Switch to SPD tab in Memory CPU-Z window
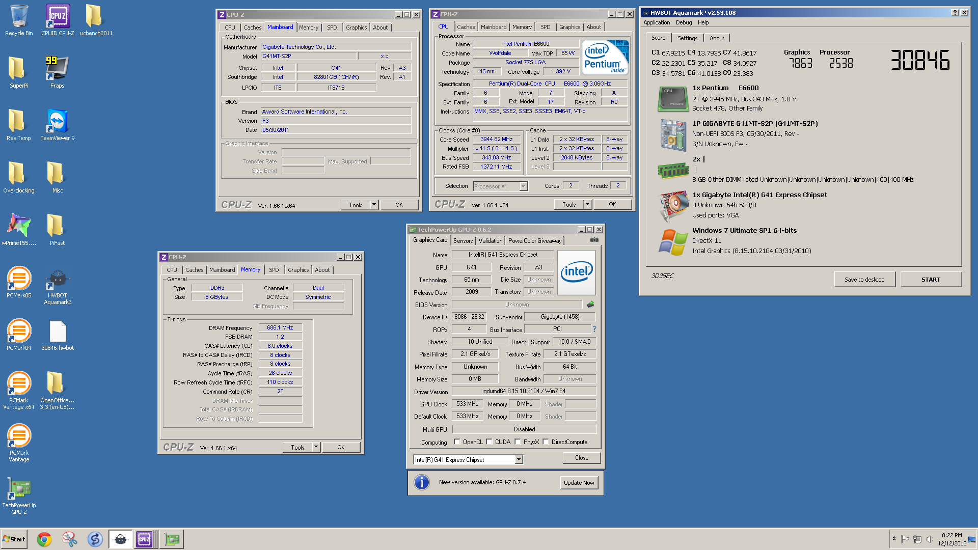This screenshot has width=978, height=550. [x=274, y=270]
